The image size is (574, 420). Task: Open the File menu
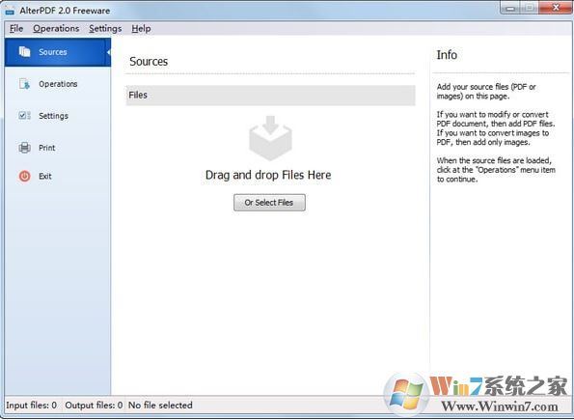coord(16,29)
